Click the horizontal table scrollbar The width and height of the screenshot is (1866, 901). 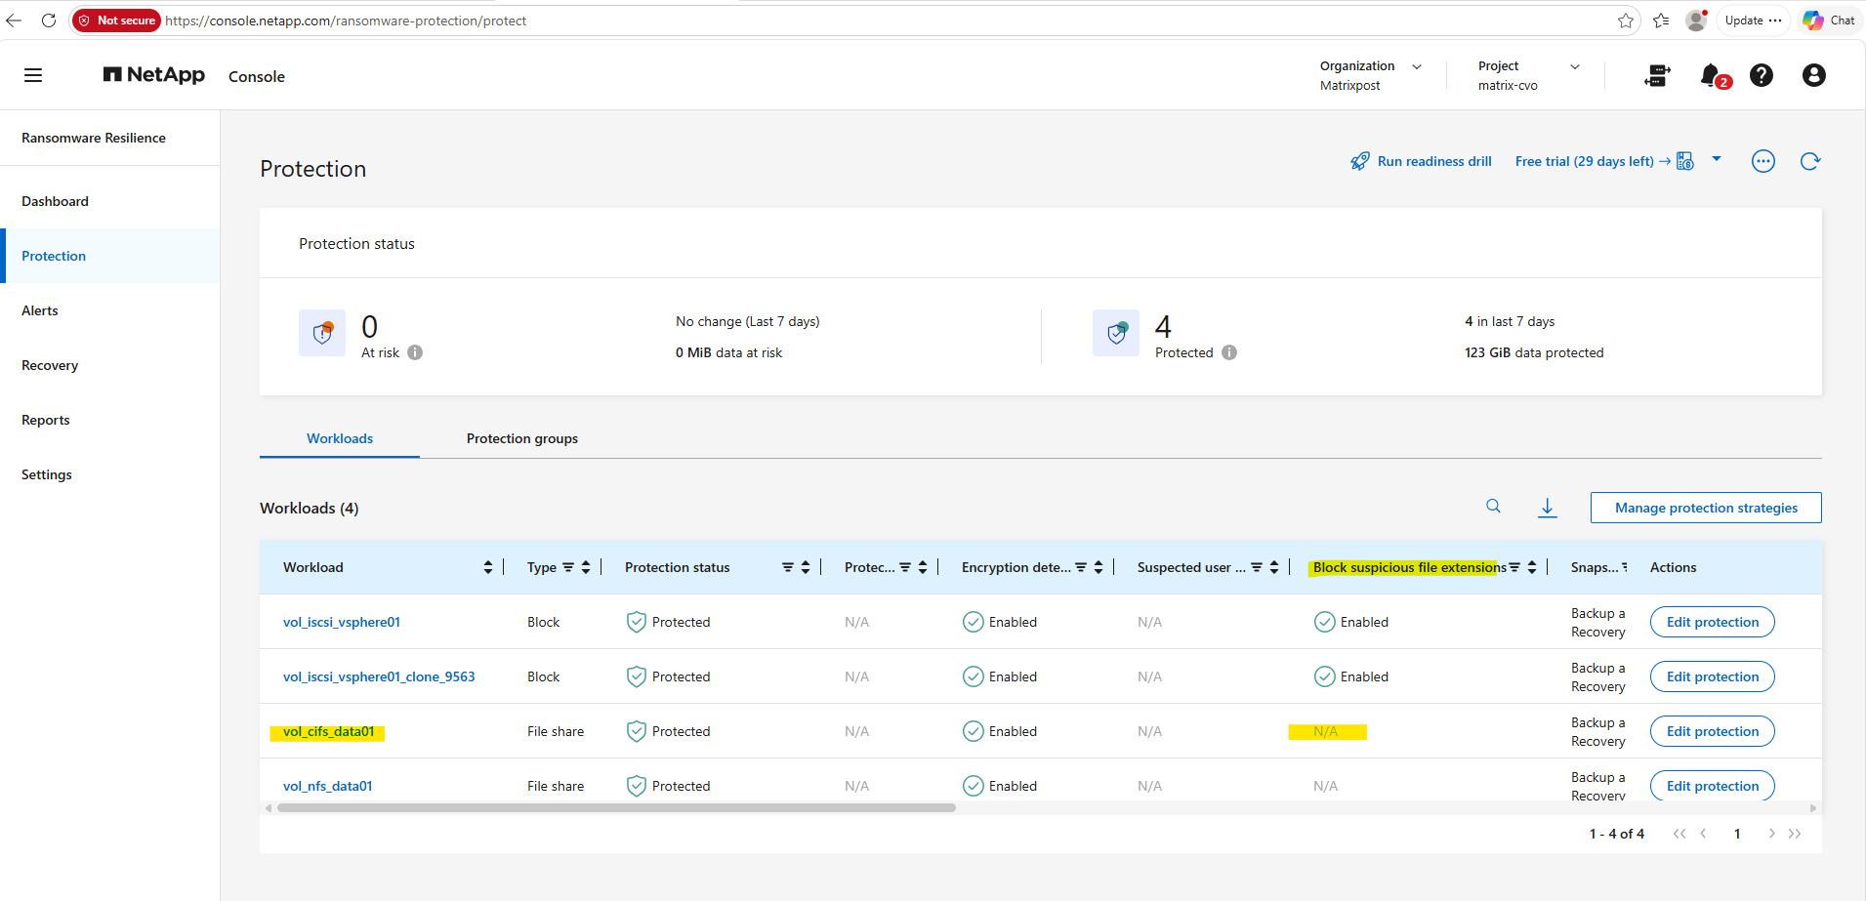pyautogui.click(x=616, y=807)
